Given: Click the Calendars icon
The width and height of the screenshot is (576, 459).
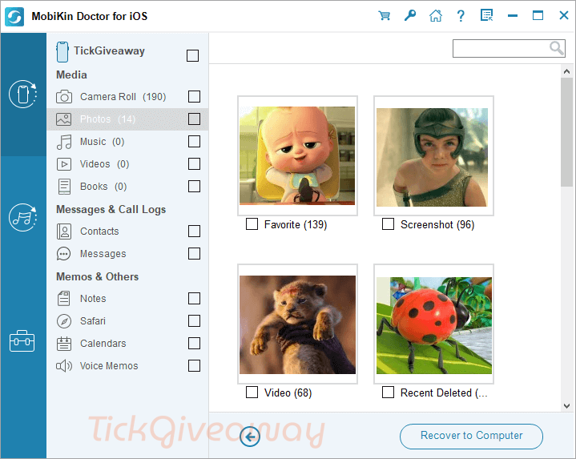Looking at the screenshot, I should tap(64, 344).
